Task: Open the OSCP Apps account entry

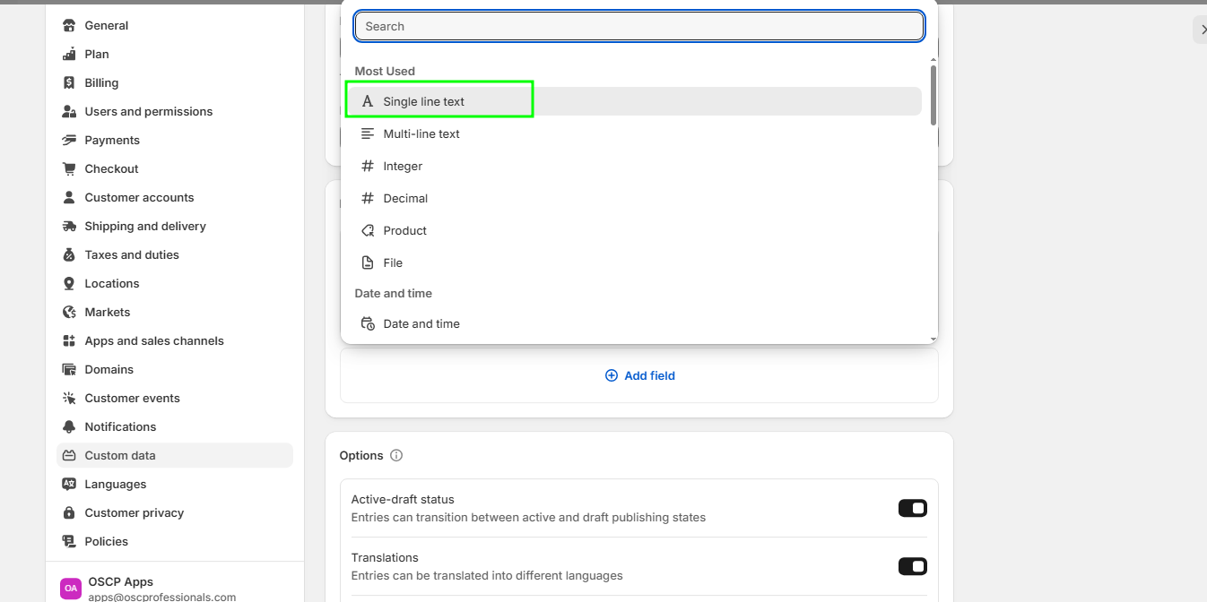Action: [120, 588]
